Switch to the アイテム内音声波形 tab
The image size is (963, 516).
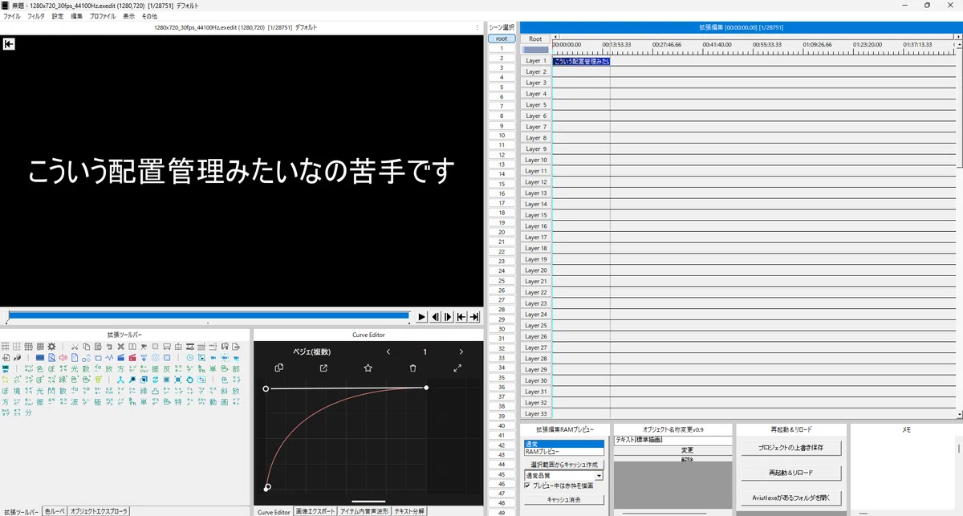coord(364,511)
